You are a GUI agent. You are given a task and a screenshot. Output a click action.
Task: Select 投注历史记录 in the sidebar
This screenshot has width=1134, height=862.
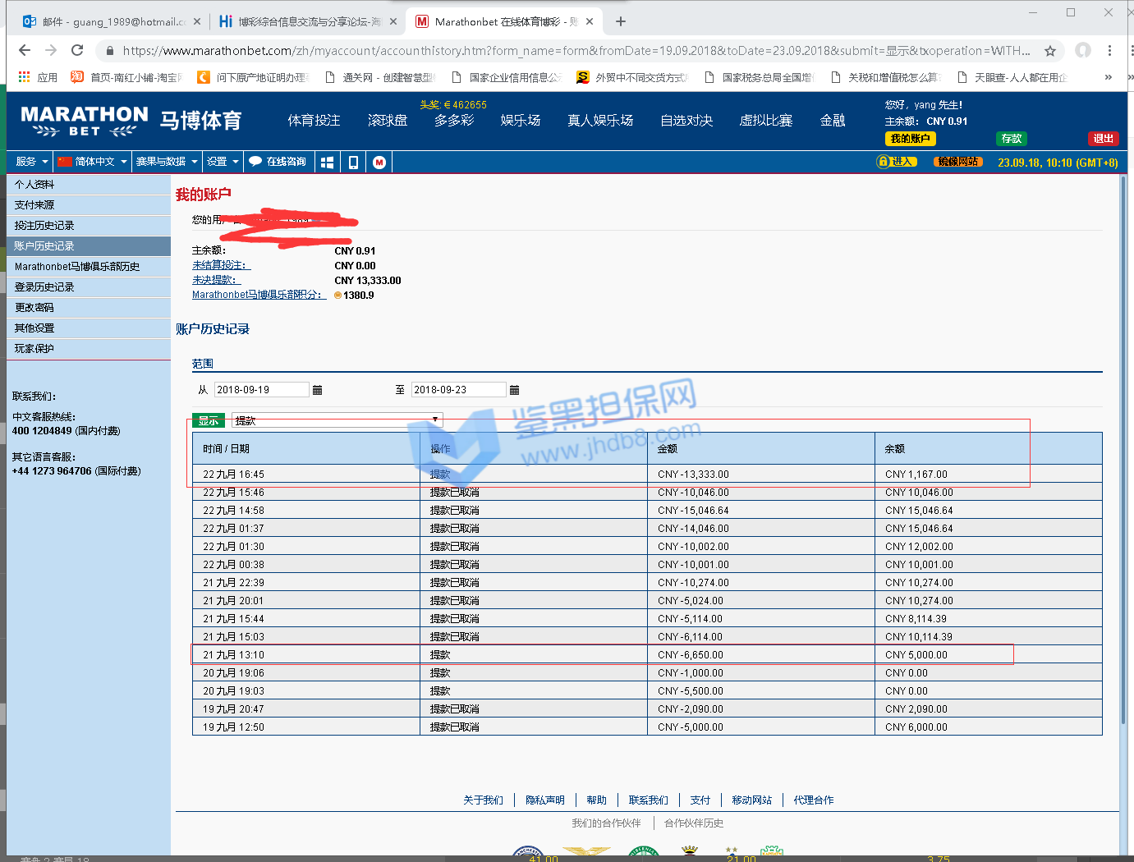pyautogui.click(x=44, y=226)
